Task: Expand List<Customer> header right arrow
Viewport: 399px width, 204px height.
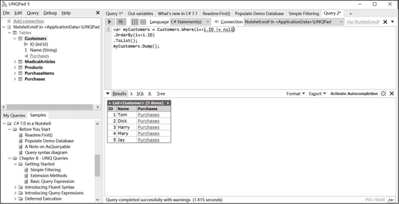Action: pyautogui.click(x=168, y=103)
